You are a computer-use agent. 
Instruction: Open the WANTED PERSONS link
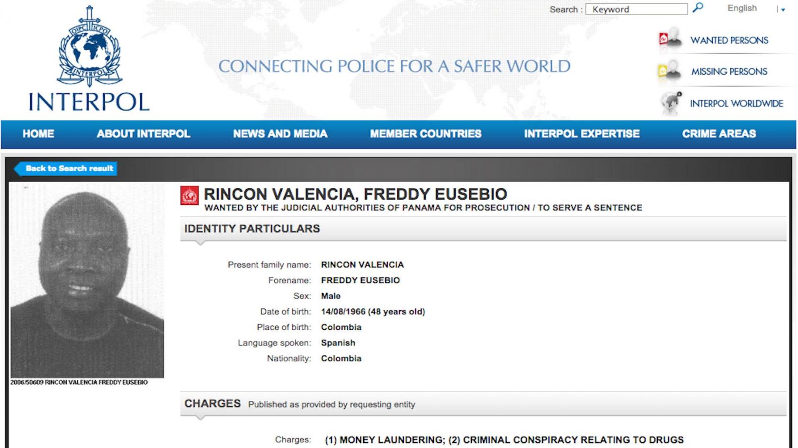729,40
